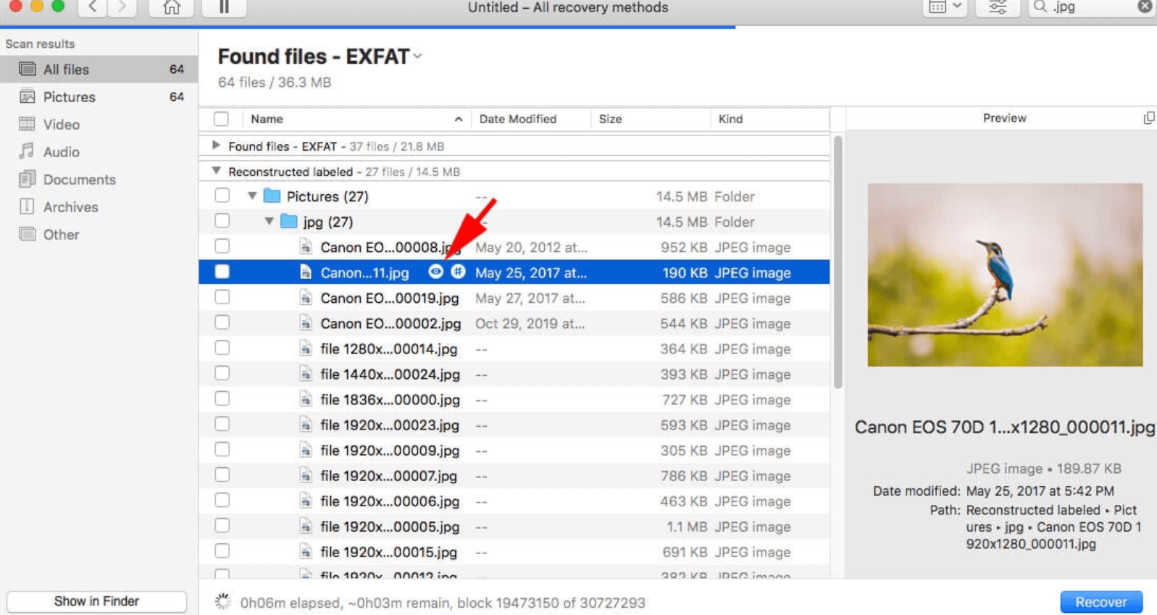This screenshot has width=1157, height=615.
Task: Check file 1836x...00000.jpg checkbox
Action: coord(222,398)
